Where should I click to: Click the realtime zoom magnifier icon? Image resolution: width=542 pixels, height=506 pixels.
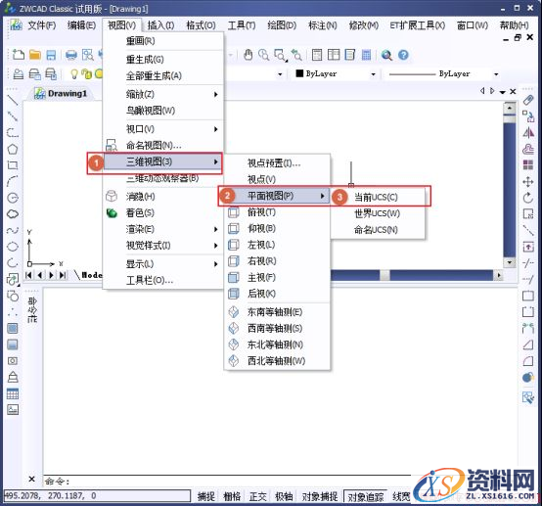click(264, 55)
